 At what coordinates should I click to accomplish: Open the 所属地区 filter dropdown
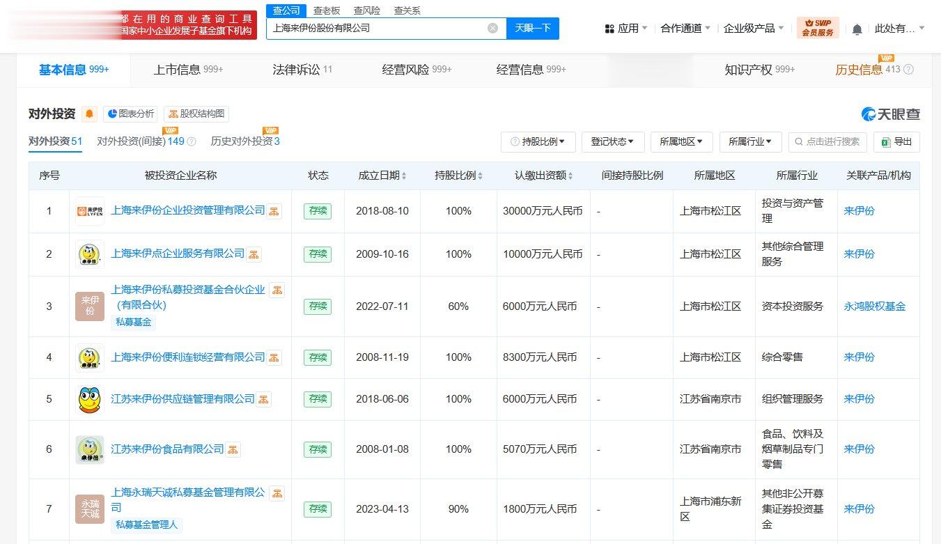click(682, 141)
